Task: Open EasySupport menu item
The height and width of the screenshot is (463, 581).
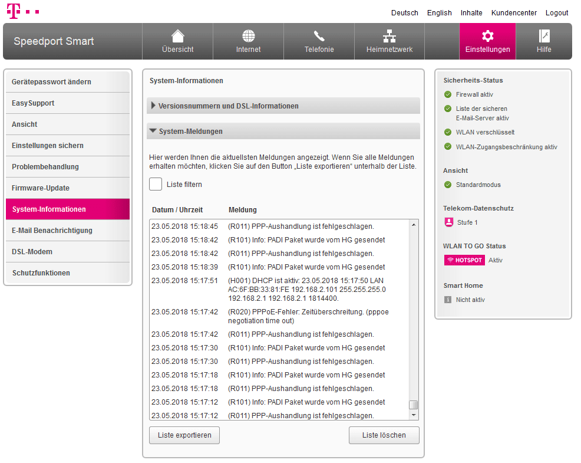Action: [68, 103]
